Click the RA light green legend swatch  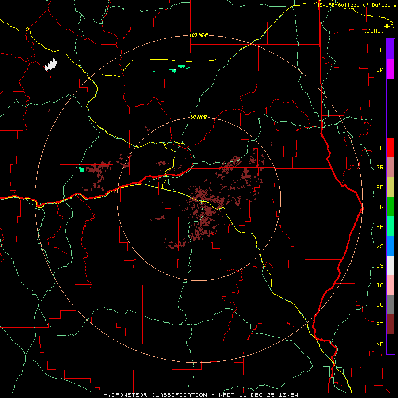tap(390, 226)
